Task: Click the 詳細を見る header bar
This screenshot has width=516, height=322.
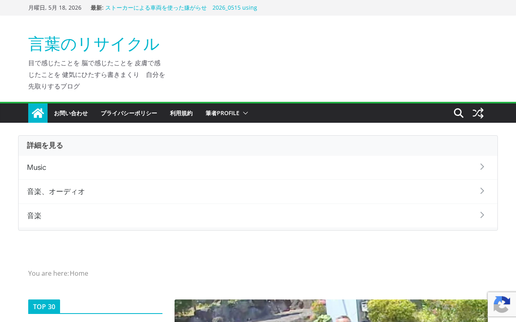Action: [258, 146]
